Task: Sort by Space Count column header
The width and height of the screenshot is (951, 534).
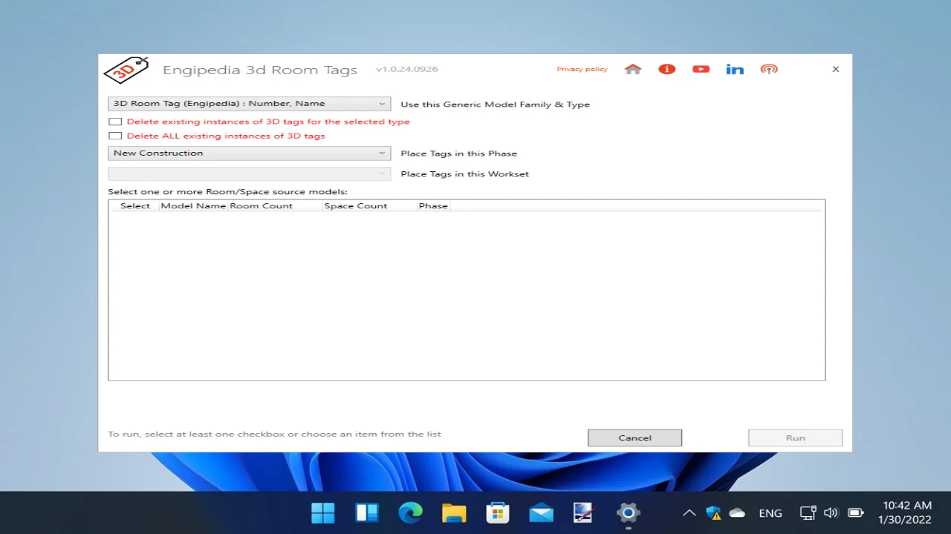Action: (369, 206)
